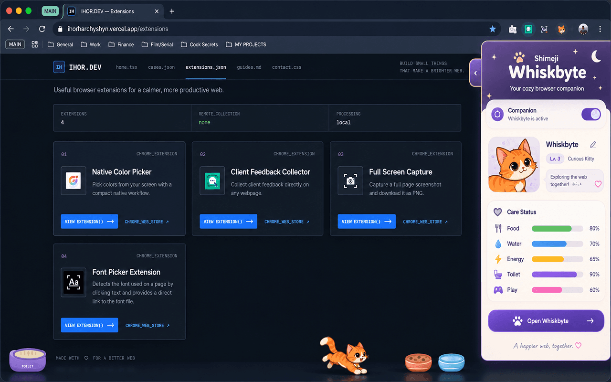Screen dimensions: 611x382
Task: Open the Chrome three-dot menu
Action: click(x=600, y=29)
